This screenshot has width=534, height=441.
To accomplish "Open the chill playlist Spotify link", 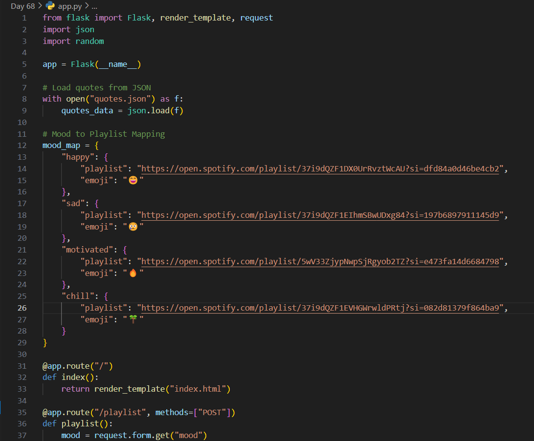I will (x=320, y=308).
